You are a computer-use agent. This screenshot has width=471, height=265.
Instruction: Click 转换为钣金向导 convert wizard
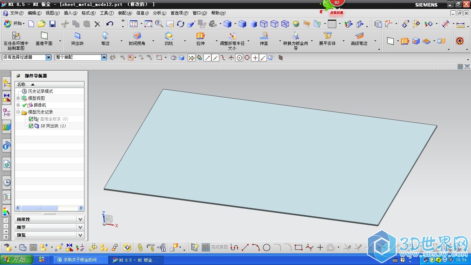point(295,41)
